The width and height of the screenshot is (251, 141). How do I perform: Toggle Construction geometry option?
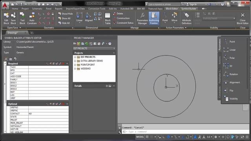coord(122,18)
